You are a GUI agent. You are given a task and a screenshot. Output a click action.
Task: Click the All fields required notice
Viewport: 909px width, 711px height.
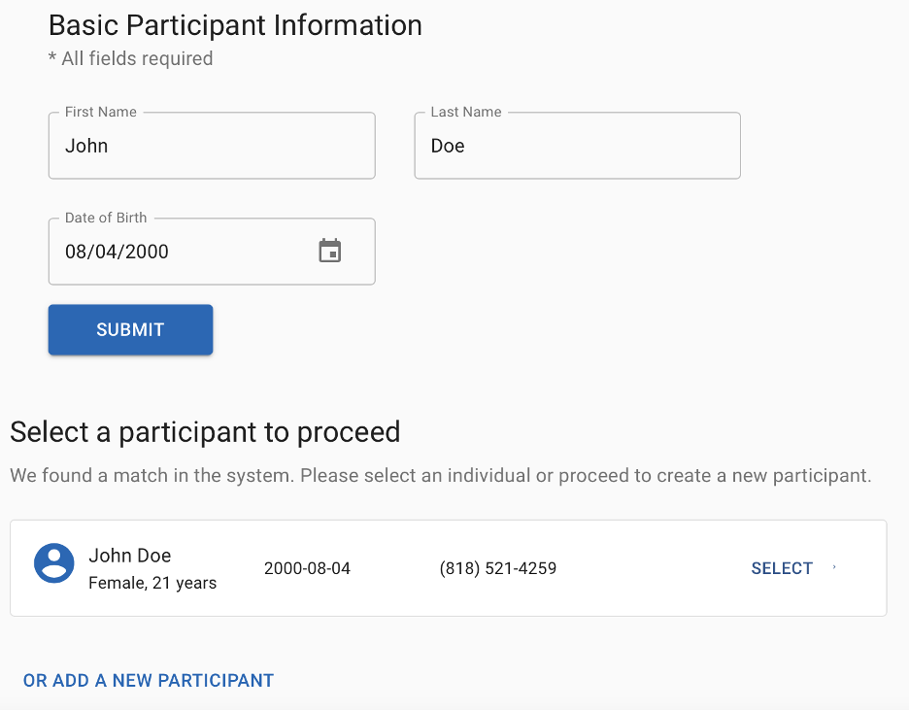[x=130, y=58]
